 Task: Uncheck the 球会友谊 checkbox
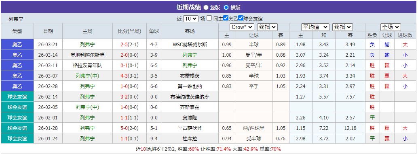point(241,18)
